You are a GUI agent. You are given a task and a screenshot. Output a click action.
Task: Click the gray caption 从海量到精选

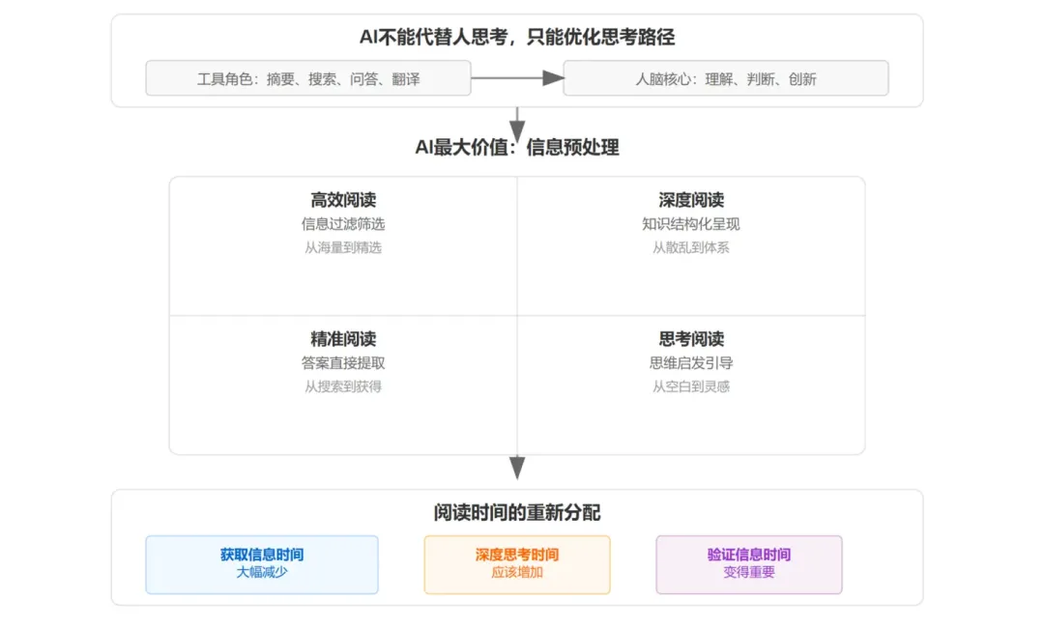click(x=343, y=247)
